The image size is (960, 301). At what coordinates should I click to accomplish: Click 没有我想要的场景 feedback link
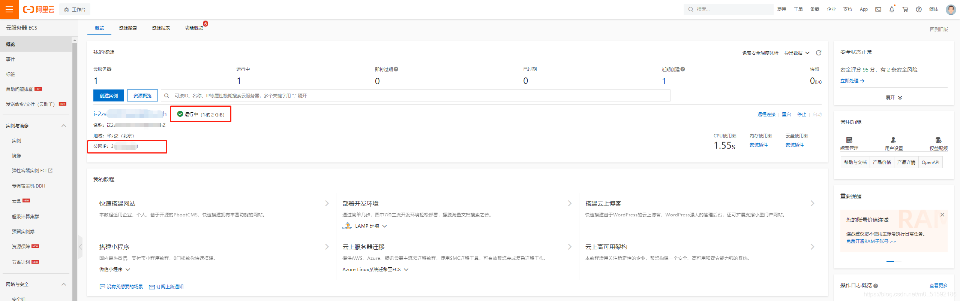click(x=121, y=287)
